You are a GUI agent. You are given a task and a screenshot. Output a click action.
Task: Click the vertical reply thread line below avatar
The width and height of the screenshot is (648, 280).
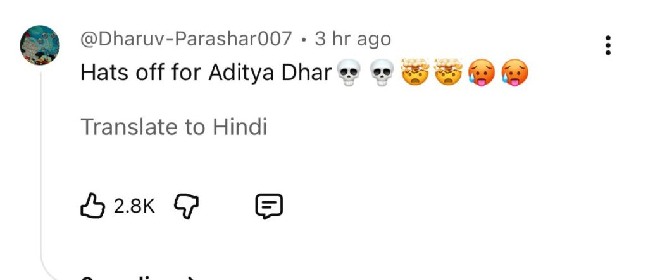41,165
